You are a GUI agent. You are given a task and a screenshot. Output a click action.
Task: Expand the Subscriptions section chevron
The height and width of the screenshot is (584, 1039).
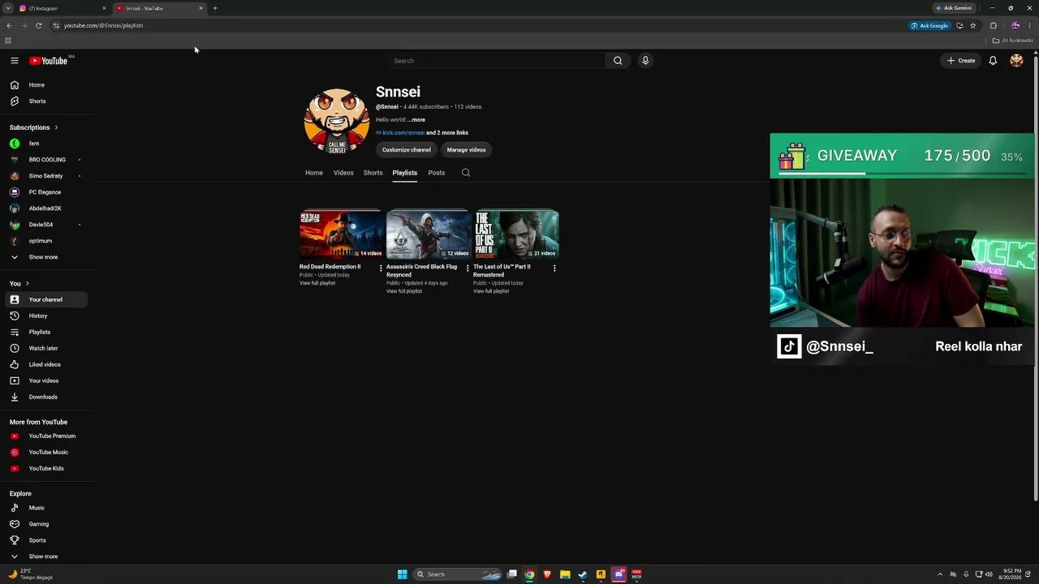point(56,127)
